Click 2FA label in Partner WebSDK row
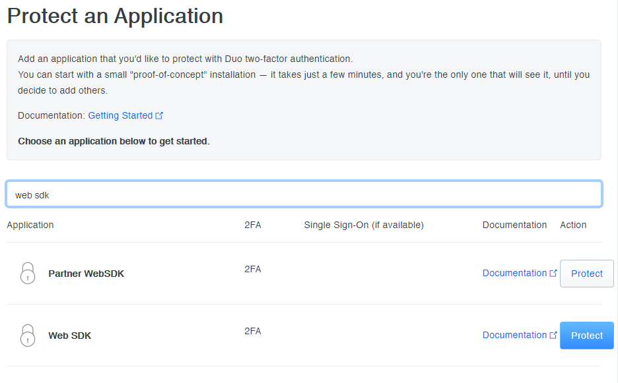Screen dimensions: 618x383 coord(253,269)
